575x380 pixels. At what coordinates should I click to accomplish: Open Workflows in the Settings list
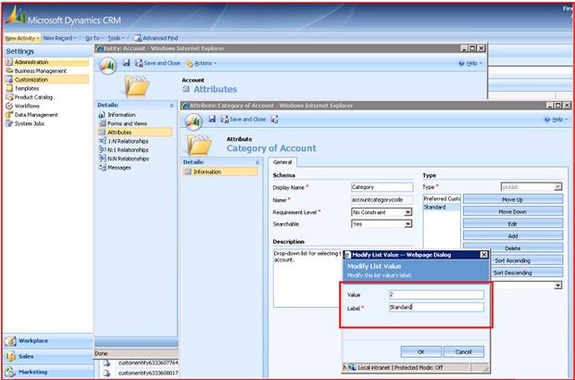point(27,106)
